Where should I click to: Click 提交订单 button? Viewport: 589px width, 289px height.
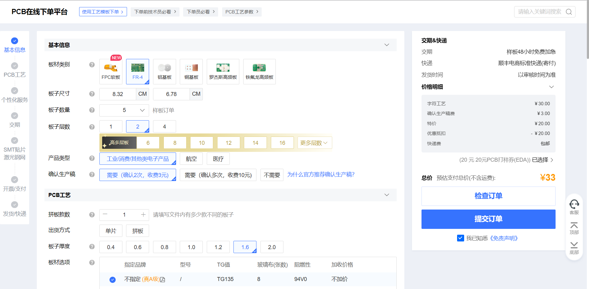488,219
